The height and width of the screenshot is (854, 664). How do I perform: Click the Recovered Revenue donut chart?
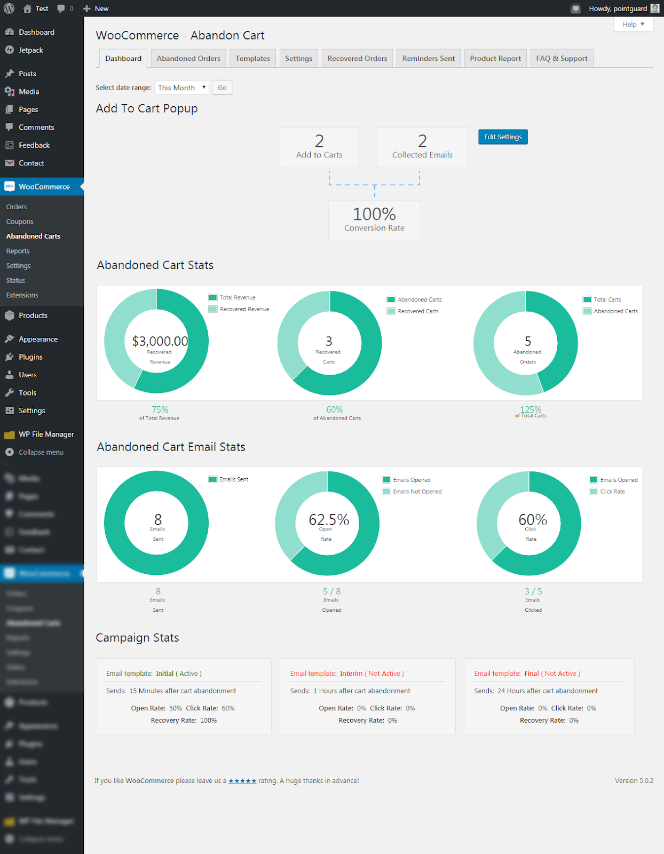156,342
